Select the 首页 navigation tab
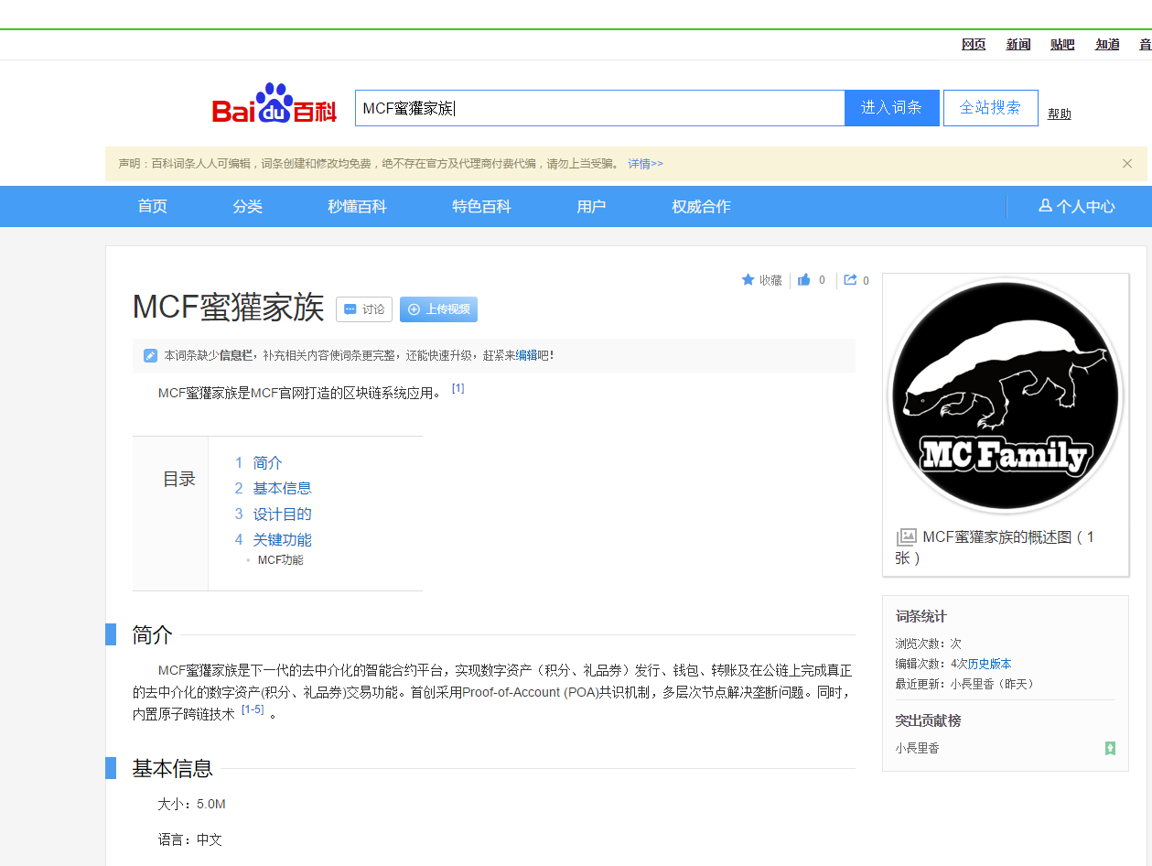This screenshot has width=1152, height=866. [x=153, y=207]
